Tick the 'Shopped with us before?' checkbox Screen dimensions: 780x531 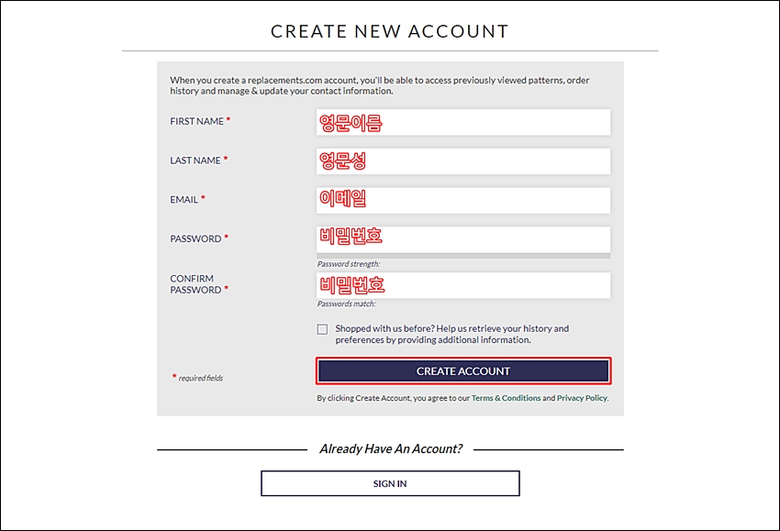pos(322,329)
